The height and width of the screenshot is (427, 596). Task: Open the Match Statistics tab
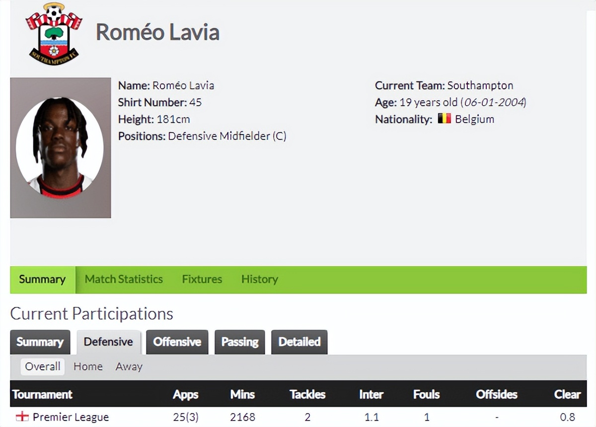pyautogui.click(x=124, y=279)
